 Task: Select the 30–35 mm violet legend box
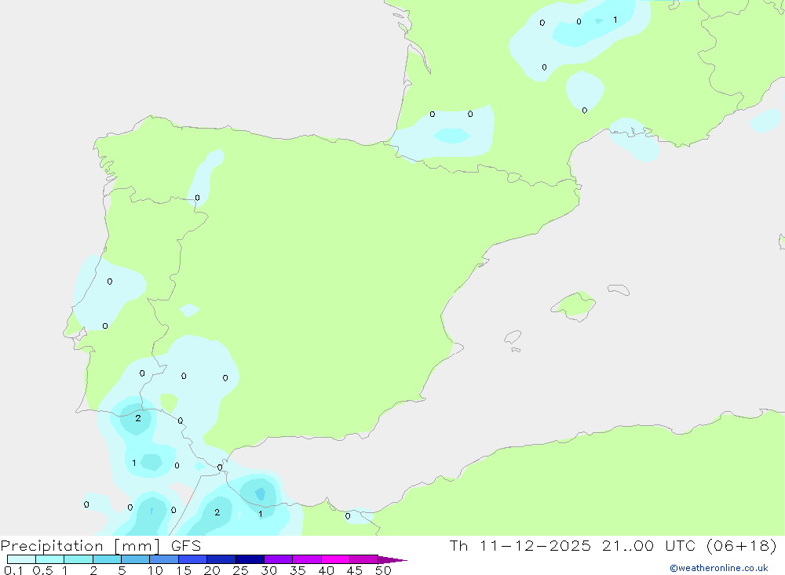(x=279, y=559)
